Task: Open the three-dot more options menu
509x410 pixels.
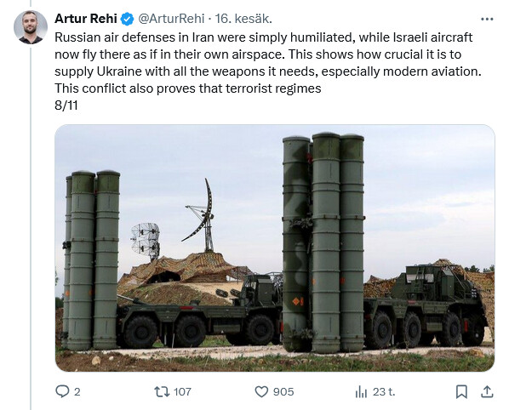Action: (x=487, y=19)
